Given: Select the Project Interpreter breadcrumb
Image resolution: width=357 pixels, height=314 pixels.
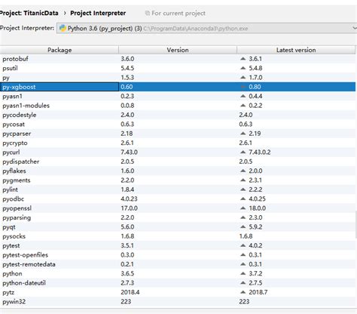Looking at the screenshot, I should [98, 13].
